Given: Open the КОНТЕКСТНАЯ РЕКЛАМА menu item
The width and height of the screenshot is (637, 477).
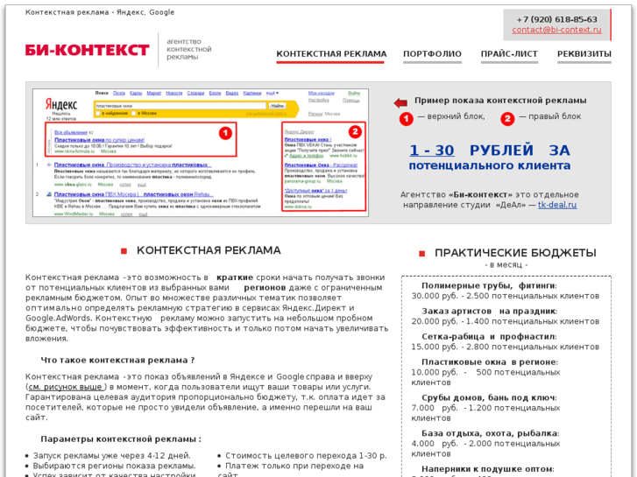Looking at the screenshot, I should point(331,54).
